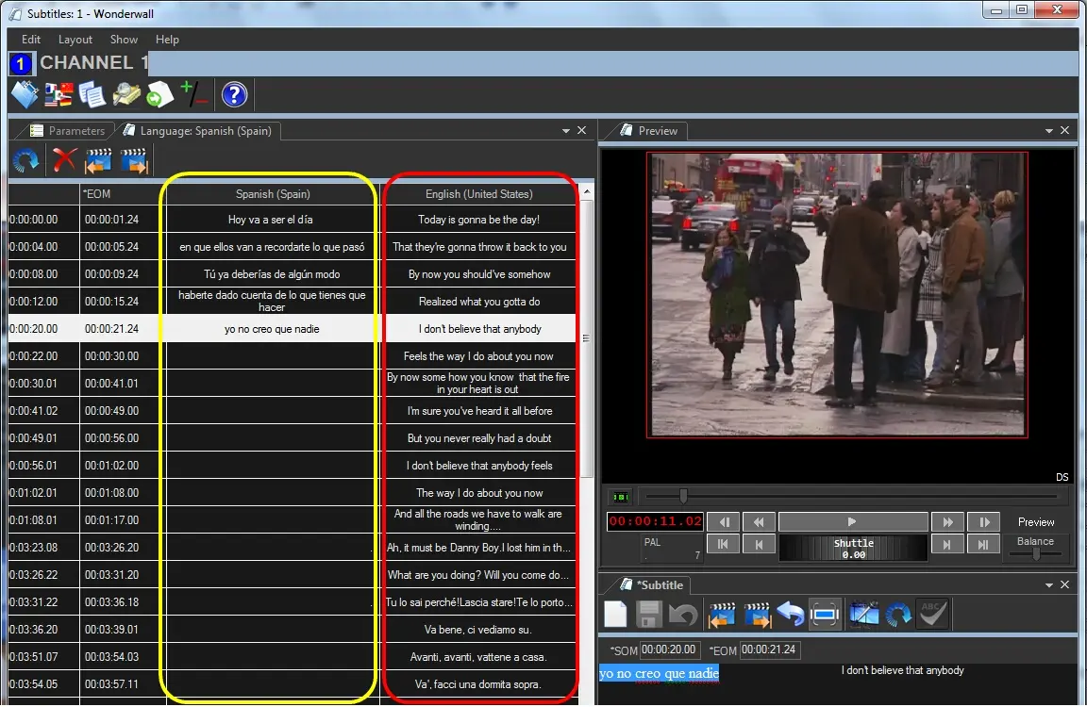Click the SOM timecode field
Screen dimensions: 1087x707
coord(669,649)
